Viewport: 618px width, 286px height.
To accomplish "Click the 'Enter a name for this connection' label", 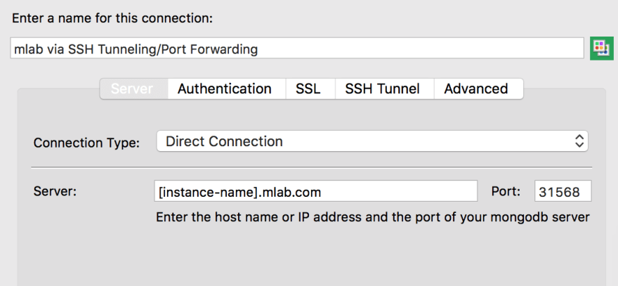I will [112, 18].
